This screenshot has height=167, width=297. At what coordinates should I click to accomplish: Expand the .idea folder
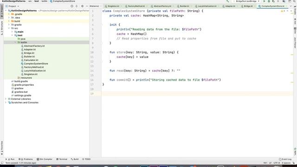(9, 18)
